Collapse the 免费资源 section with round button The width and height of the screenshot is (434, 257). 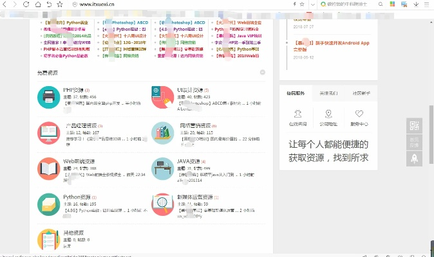tap(262, 73)
